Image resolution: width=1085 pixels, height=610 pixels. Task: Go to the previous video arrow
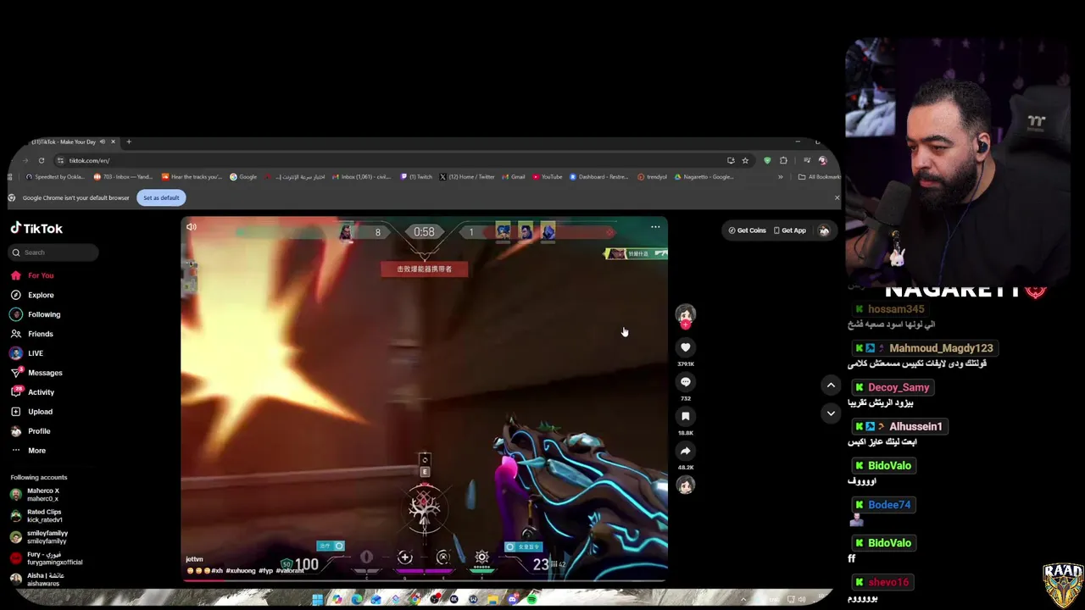pyautogui.click(x=831, y=385)
